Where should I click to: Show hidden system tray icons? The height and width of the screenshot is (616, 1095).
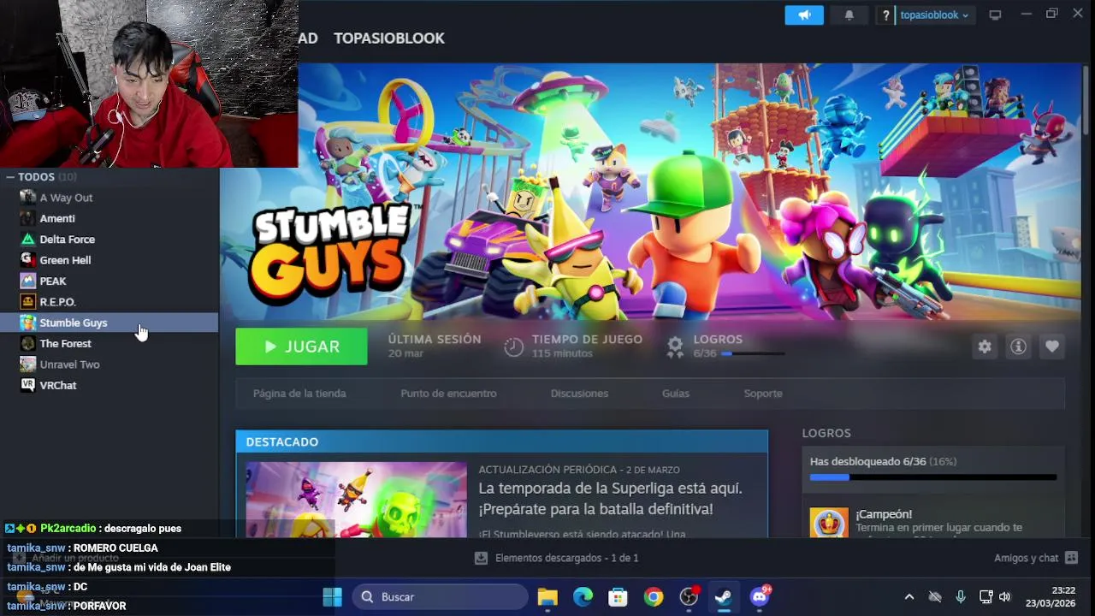click(909, 597)
